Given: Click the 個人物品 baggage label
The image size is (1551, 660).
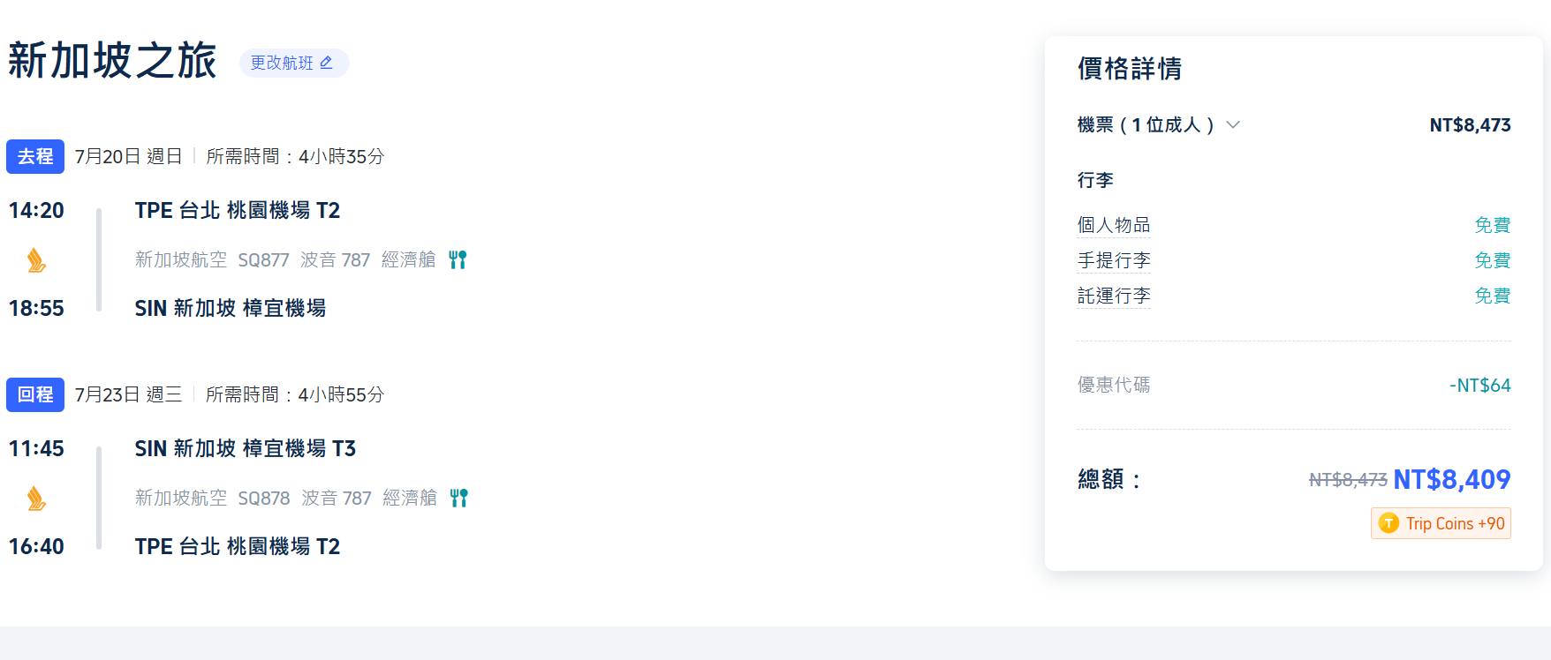Looking at the screenshot, I should 1113,225.
